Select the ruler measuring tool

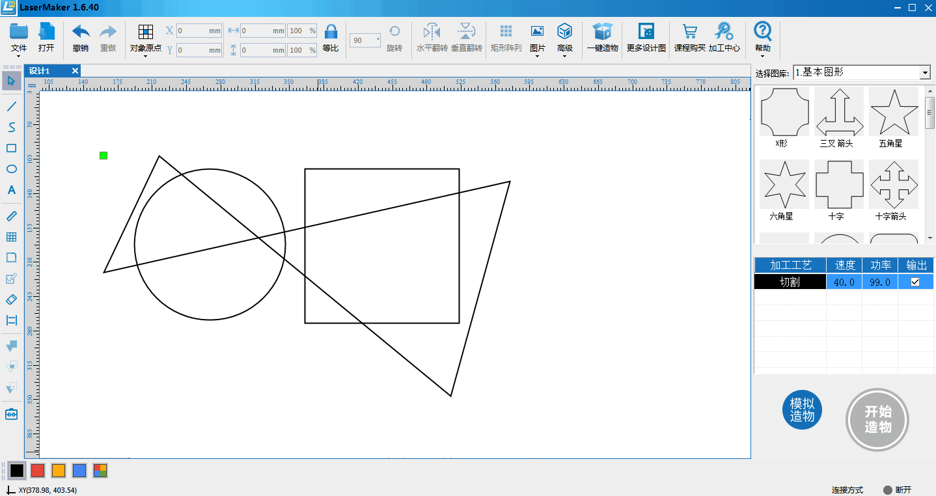(11, 216)
